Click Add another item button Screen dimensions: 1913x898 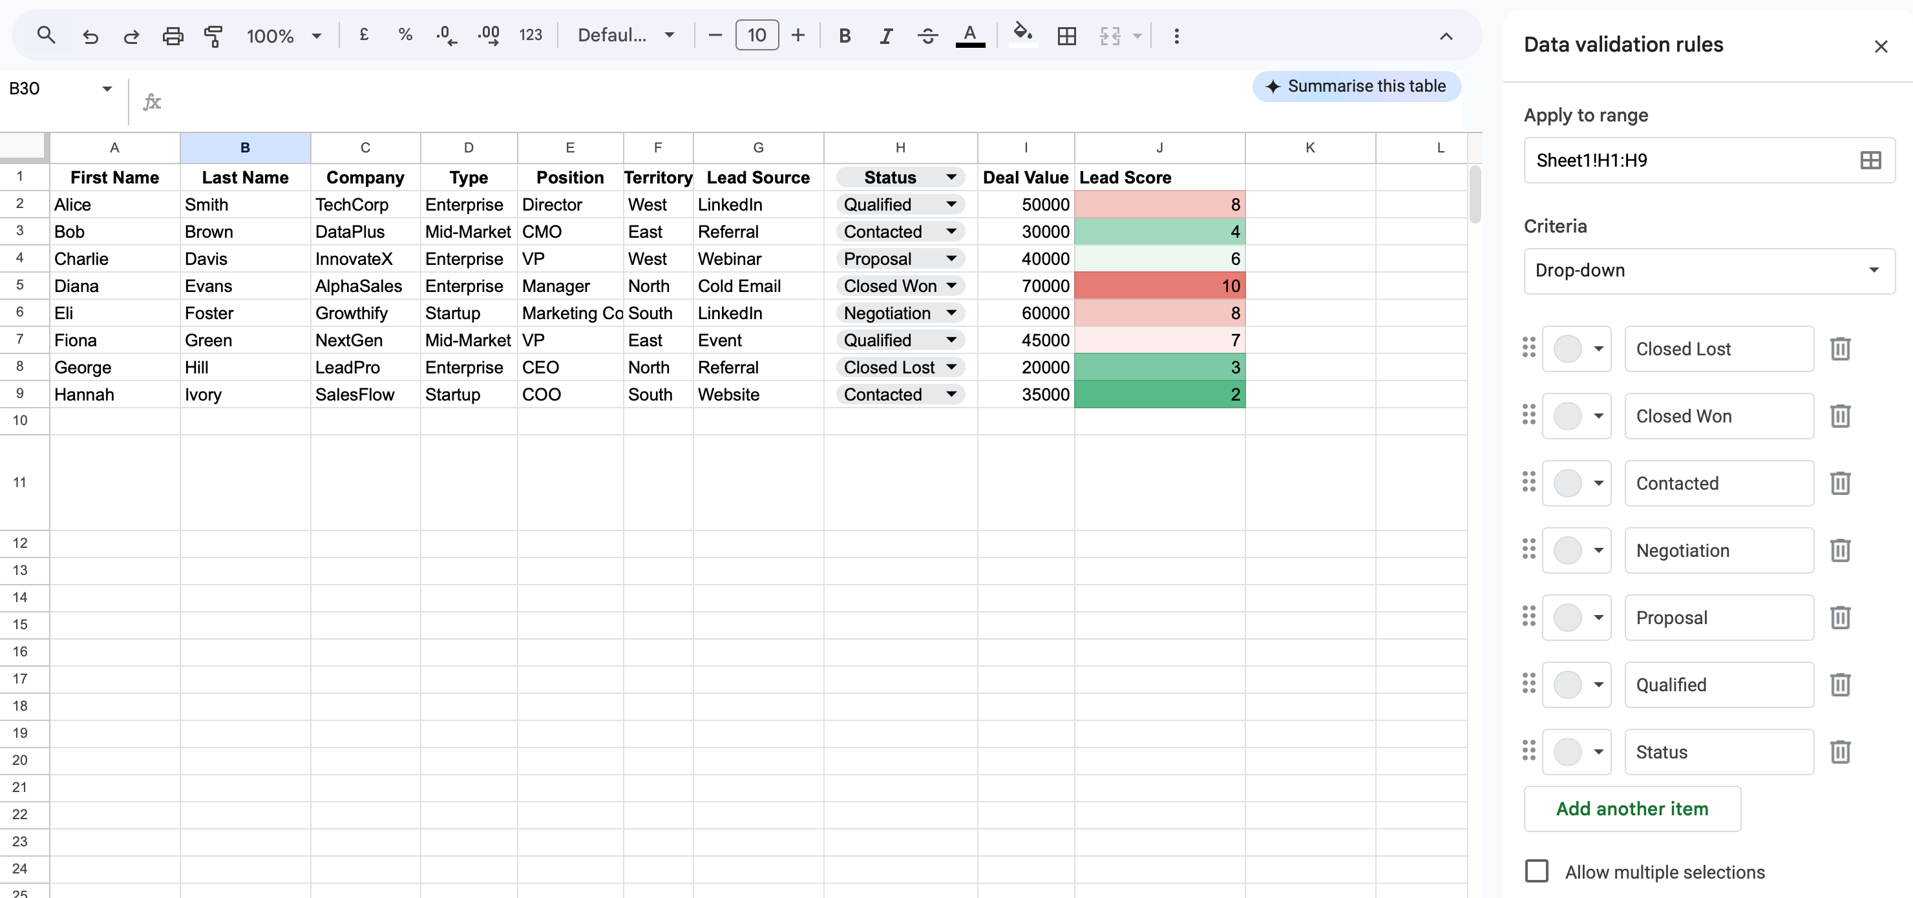click(x=1632, y=808)
